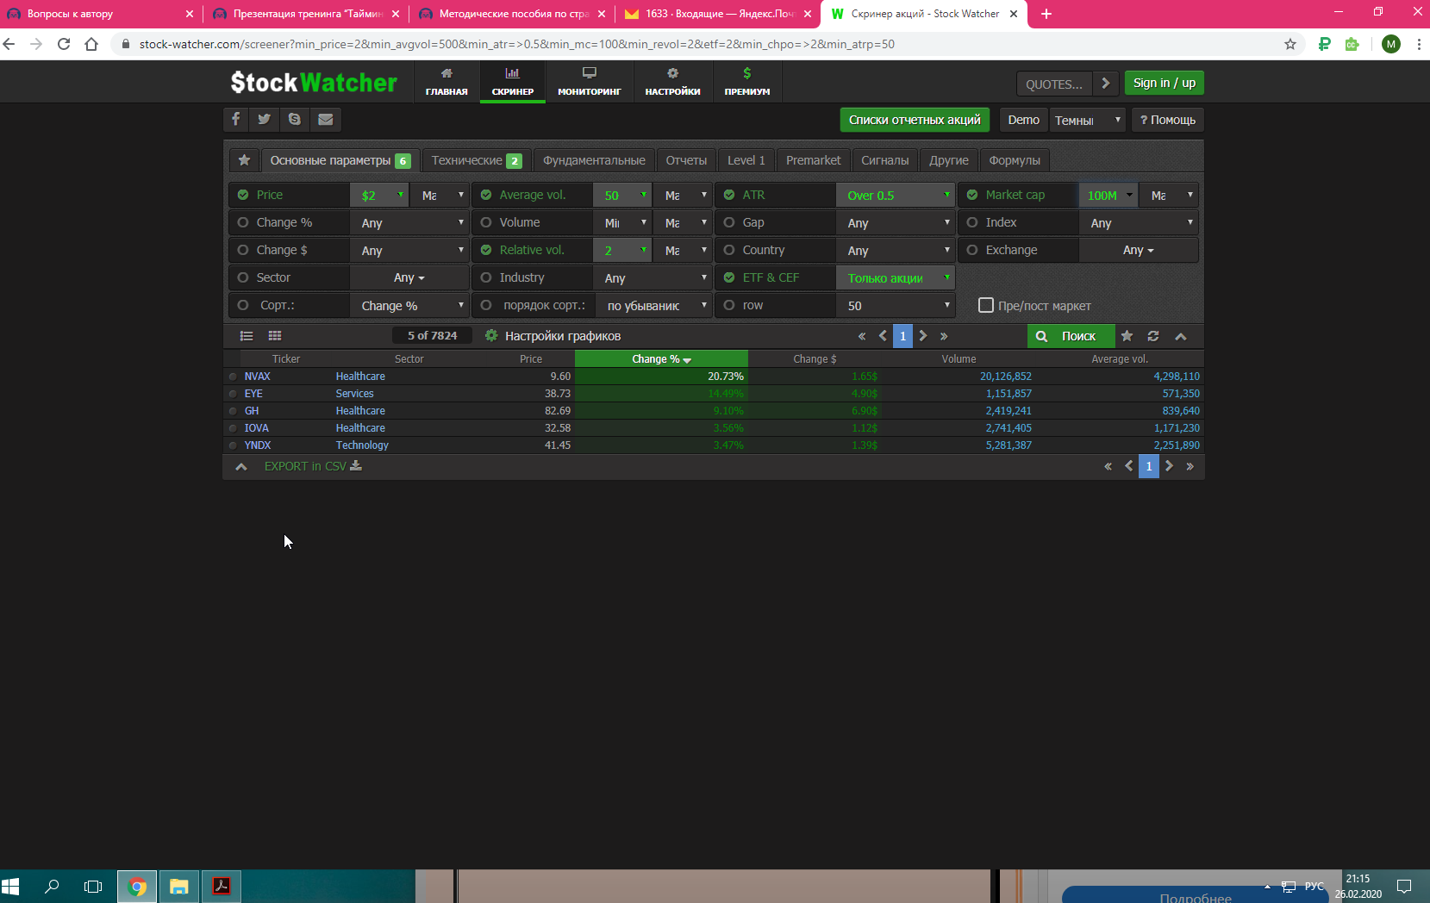Focus the QUOTES search field
1430x903 pixels.
tap(1054, 84)
